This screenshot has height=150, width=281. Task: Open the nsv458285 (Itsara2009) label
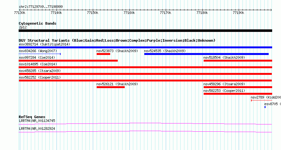pos(40,71)
